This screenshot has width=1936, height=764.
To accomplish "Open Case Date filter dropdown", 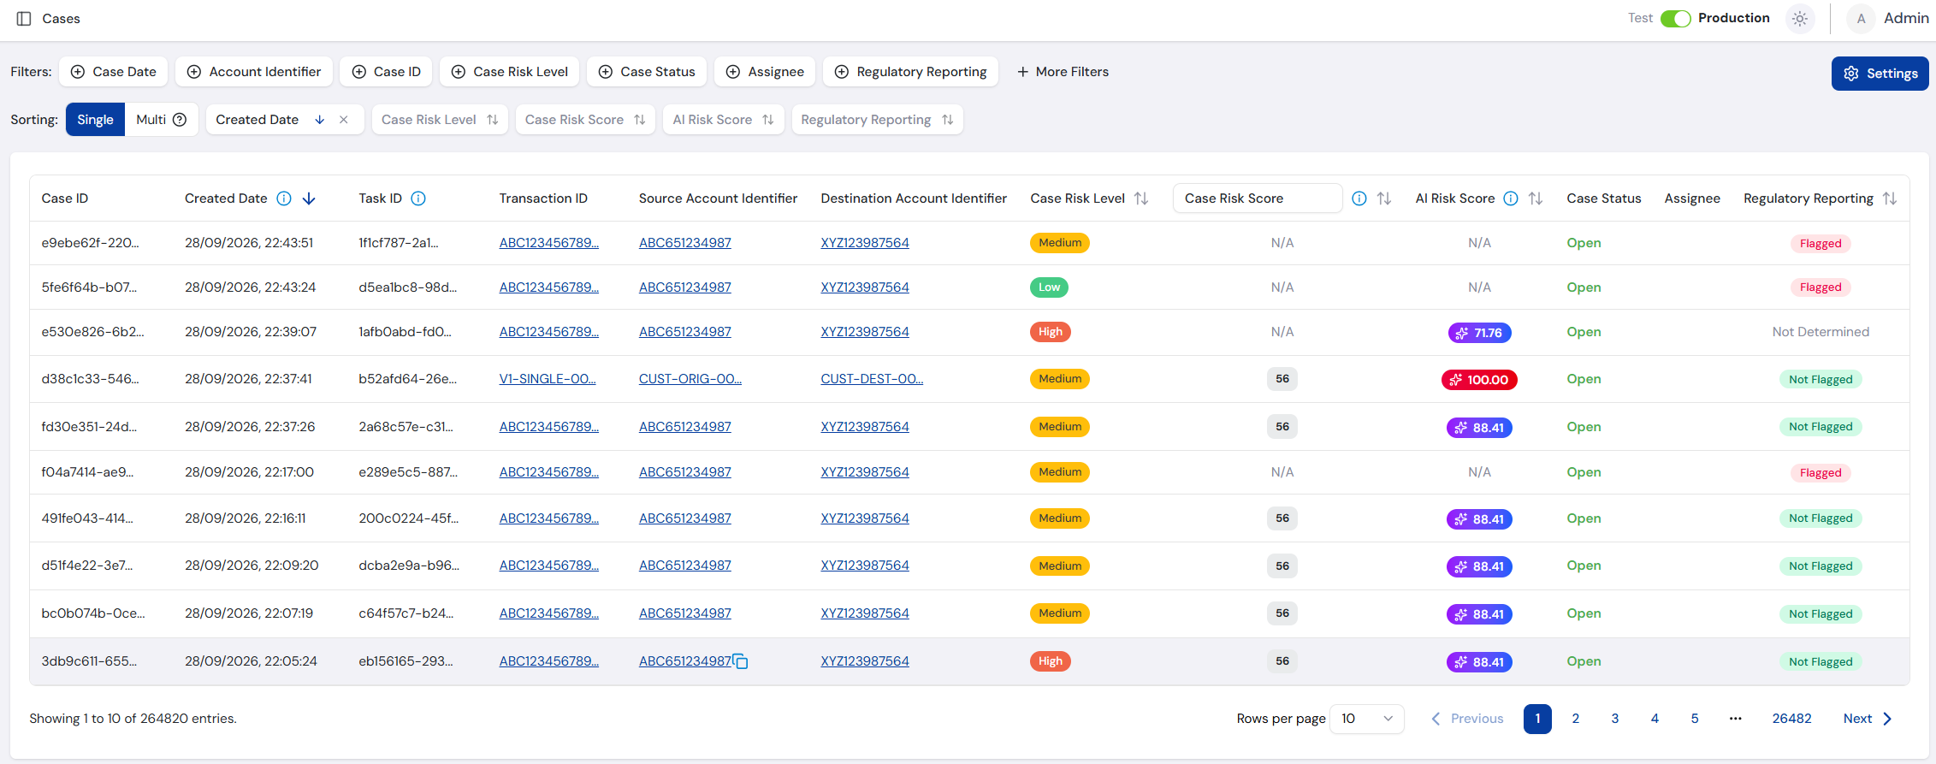I will click(x=114, y=72).
